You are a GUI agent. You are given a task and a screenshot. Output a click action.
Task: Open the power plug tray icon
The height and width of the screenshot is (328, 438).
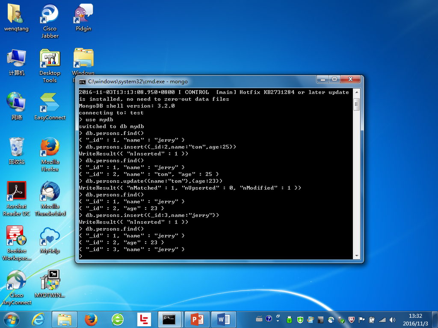(372, 320)
